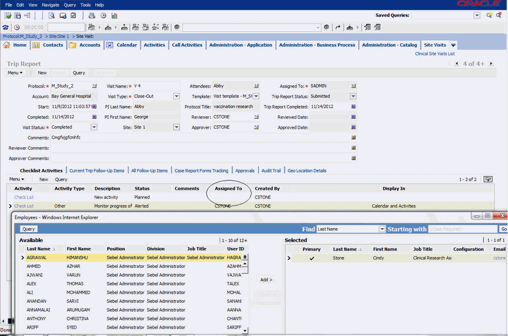Viewport: 508px width, 336px height.
Task: Open the Comments field expand editor icon
Action: click(x=353, y=138)
